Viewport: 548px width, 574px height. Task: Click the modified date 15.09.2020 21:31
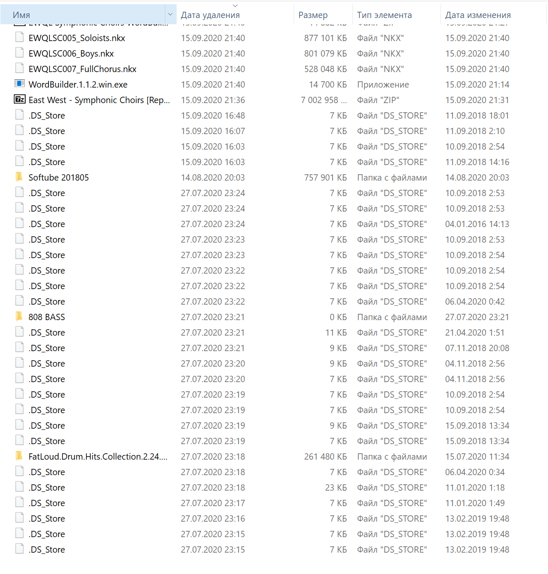[x=478, y=100]
